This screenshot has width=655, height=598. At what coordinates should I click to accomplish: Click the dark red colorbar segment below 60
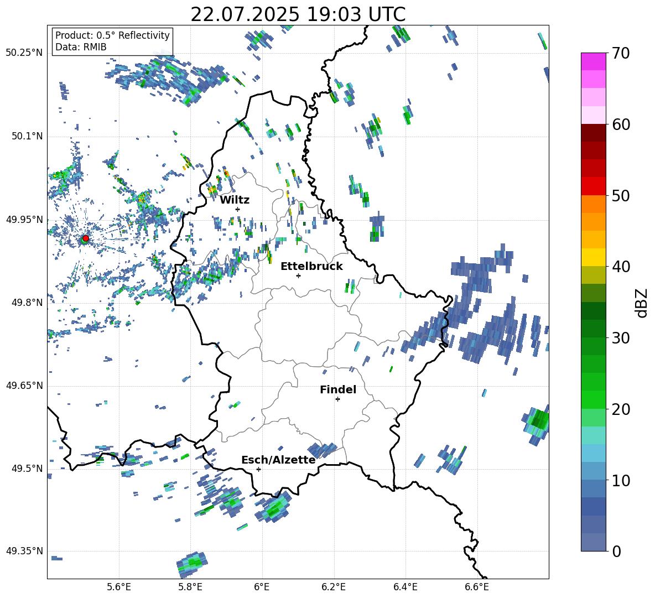pyautogui.click(x=593, y=133)
